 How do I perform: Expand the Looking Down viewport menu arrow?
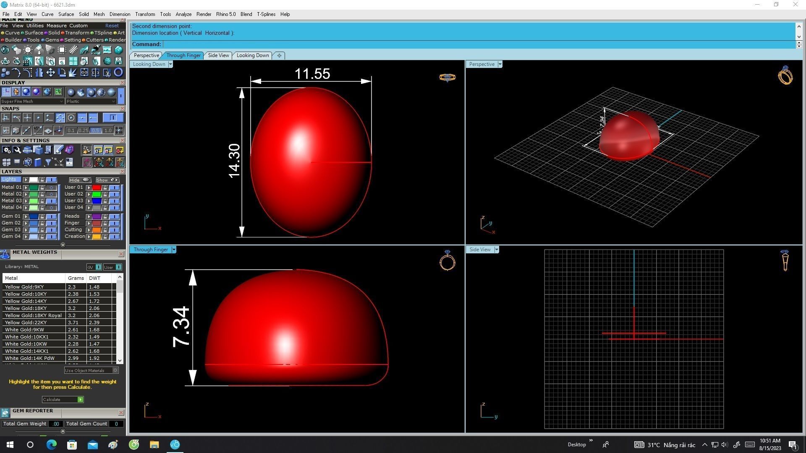(170, 64)
